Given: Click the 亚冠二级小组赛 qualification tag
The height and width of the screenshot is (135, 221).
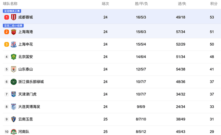Looking at the screenshot, I should click(13, 26).
